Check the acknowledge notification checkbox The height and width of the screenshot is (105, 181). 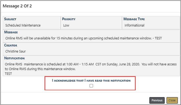click(x=91, y=86)
